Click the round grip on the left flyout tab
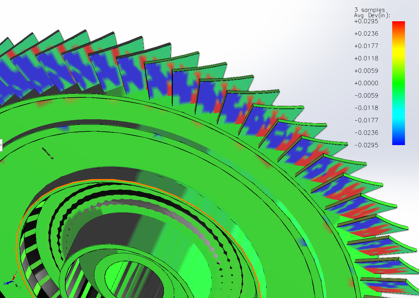Image resolution: width=419 pixels, height=298 pixels. tap(1, 145)
